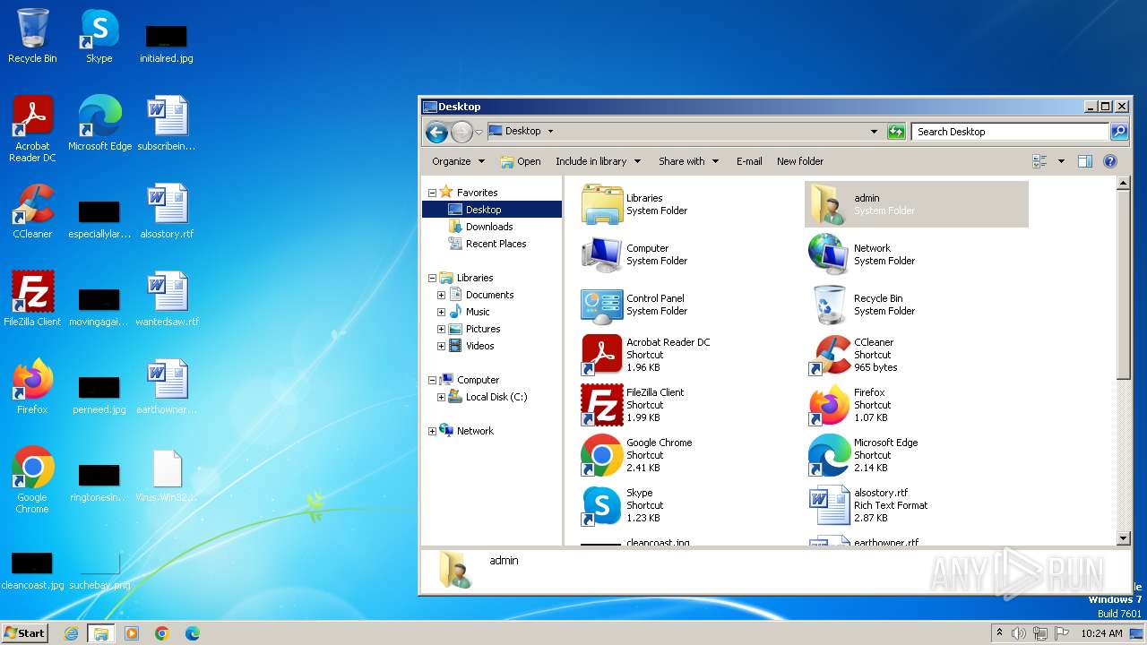1147x645 pixels.
Task: Select Google Chrome shortcut in Explorer
Action: pyautogui.click(x=691, y=455)
